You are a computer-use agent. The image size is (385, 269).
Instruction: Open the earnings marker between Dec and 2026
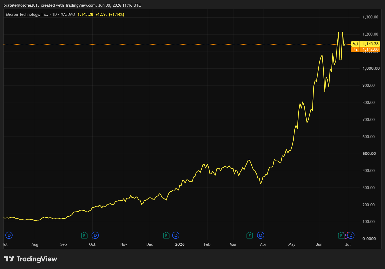click(x=166, y=235)
